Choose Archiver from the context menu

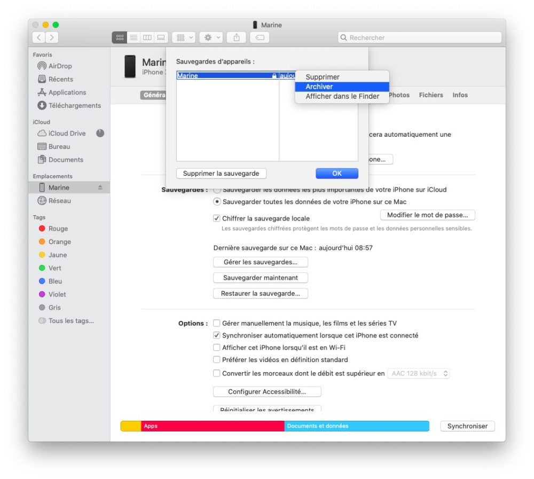pyautogui.click(x=342, y=87)
